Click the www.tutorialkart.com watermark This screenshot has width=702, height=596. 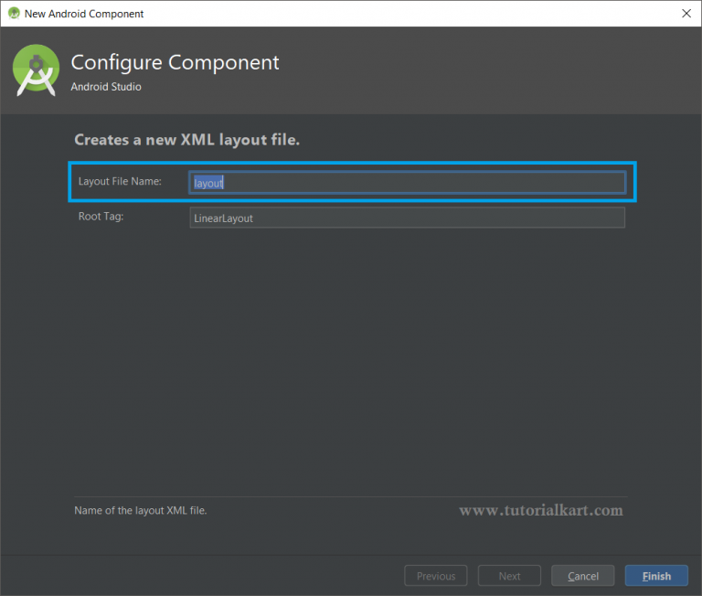541,510
